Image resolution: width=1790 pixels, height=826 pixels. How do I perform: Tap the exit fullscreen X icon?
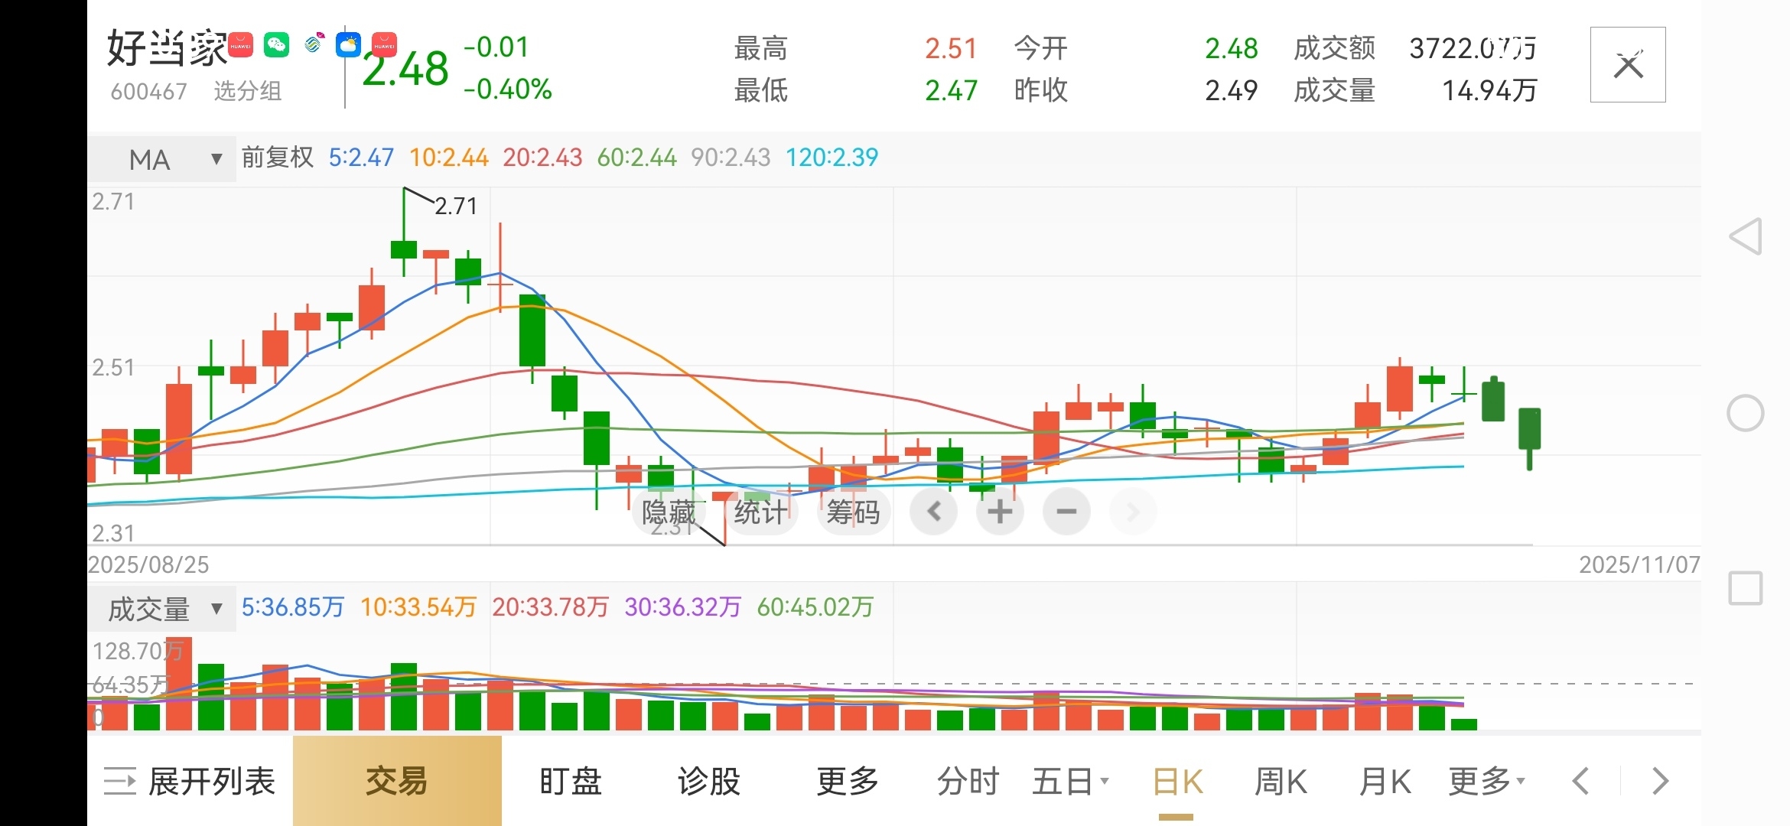point(1627,65)
